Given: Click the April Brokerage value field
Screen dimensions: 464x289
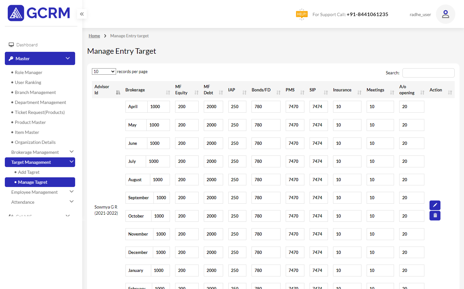Looking at the screenshot, I should point(158,107).
